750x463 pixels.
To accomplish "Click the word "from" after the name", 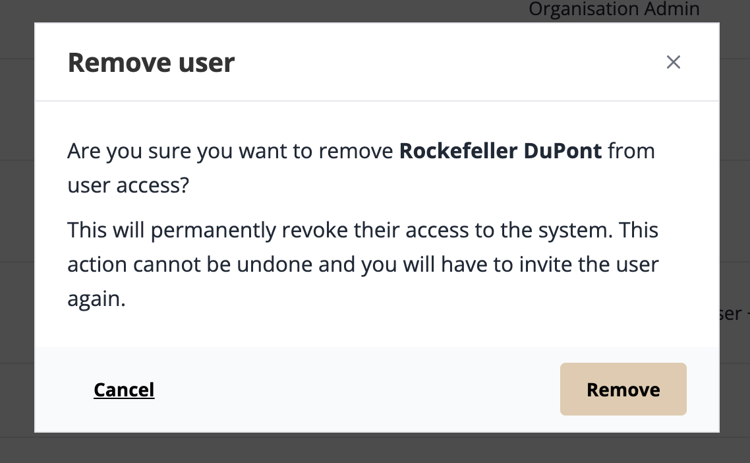I will (x=631, y=151).
